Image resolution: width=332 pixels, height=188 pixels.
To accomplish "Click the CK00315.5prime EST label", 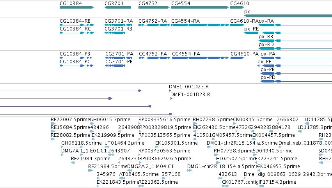I will (252, 120).
